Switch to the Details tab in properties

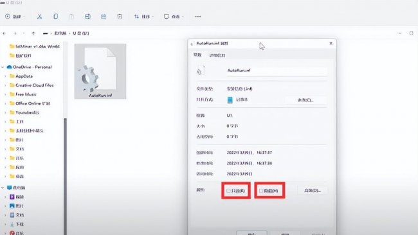click(217, 55)
